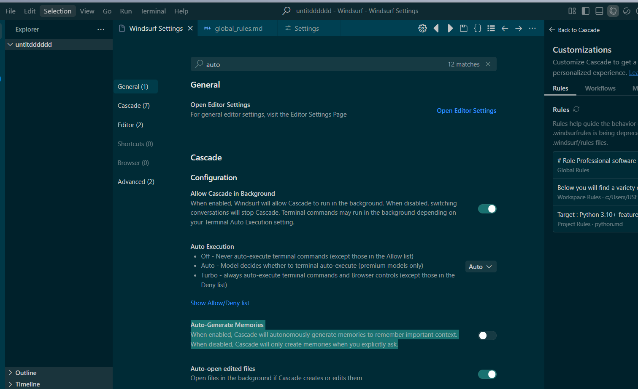Collapse the untitdddddd folder section
Viewport: 638px width, 389px height.
59,44
